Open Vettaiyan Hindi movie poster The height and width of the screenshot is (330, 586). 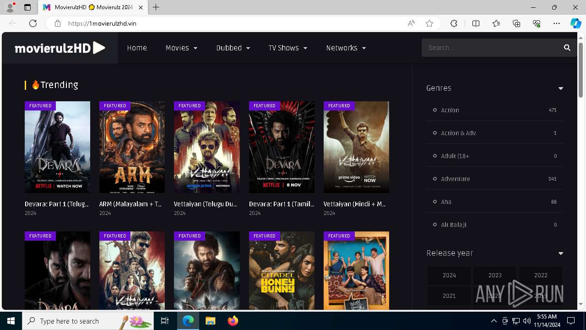tap(356, 147)
